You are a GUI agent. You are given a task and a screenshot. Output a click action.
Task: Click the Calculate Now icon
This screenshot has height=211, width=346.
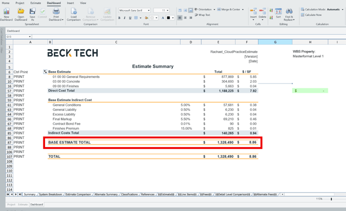(303, 15)
